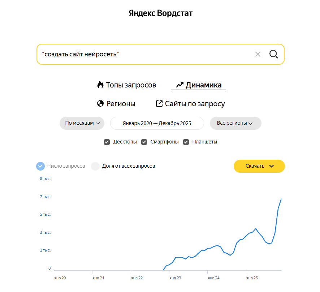The image size is (320, 292).
Task: Open the По месяцам dropdown
Action: click(x=82, y=123)
